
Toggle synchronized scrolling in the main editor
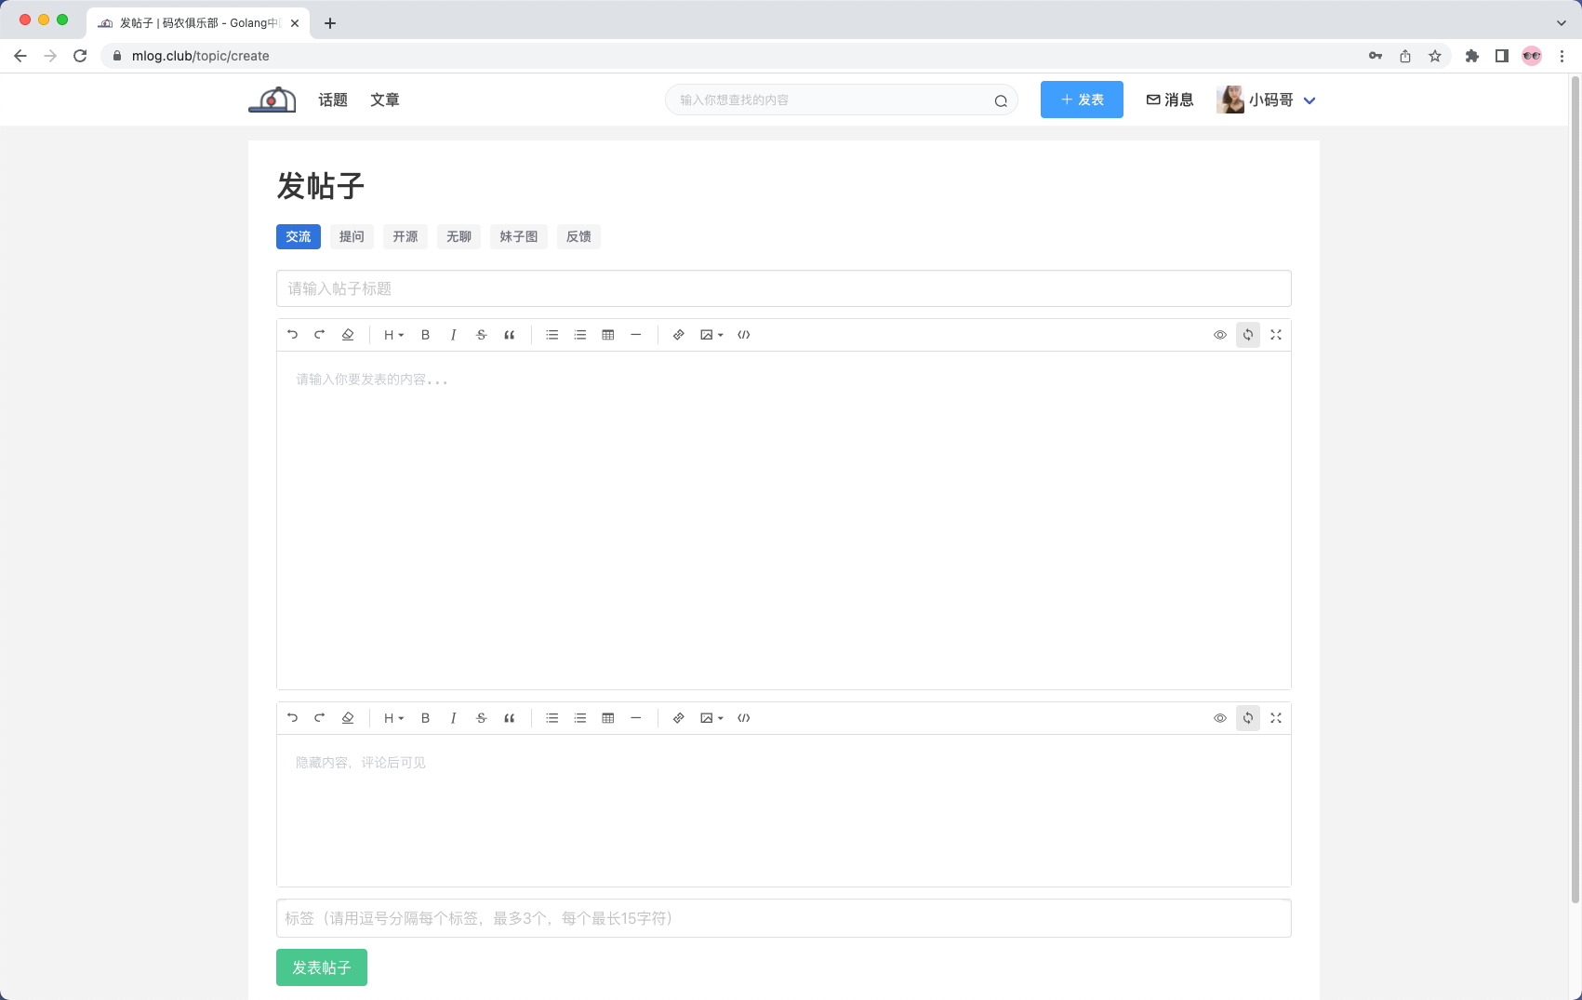pyautogui.click(x=1247, y=335)
